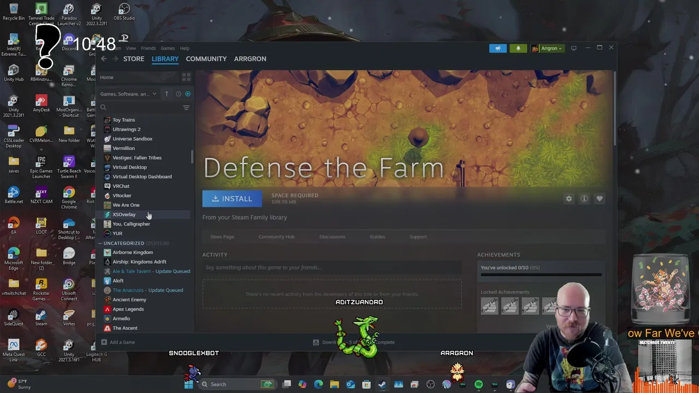Select Ultrawings 2 in library list
The image size is (699, 393).
coord(126,129)
